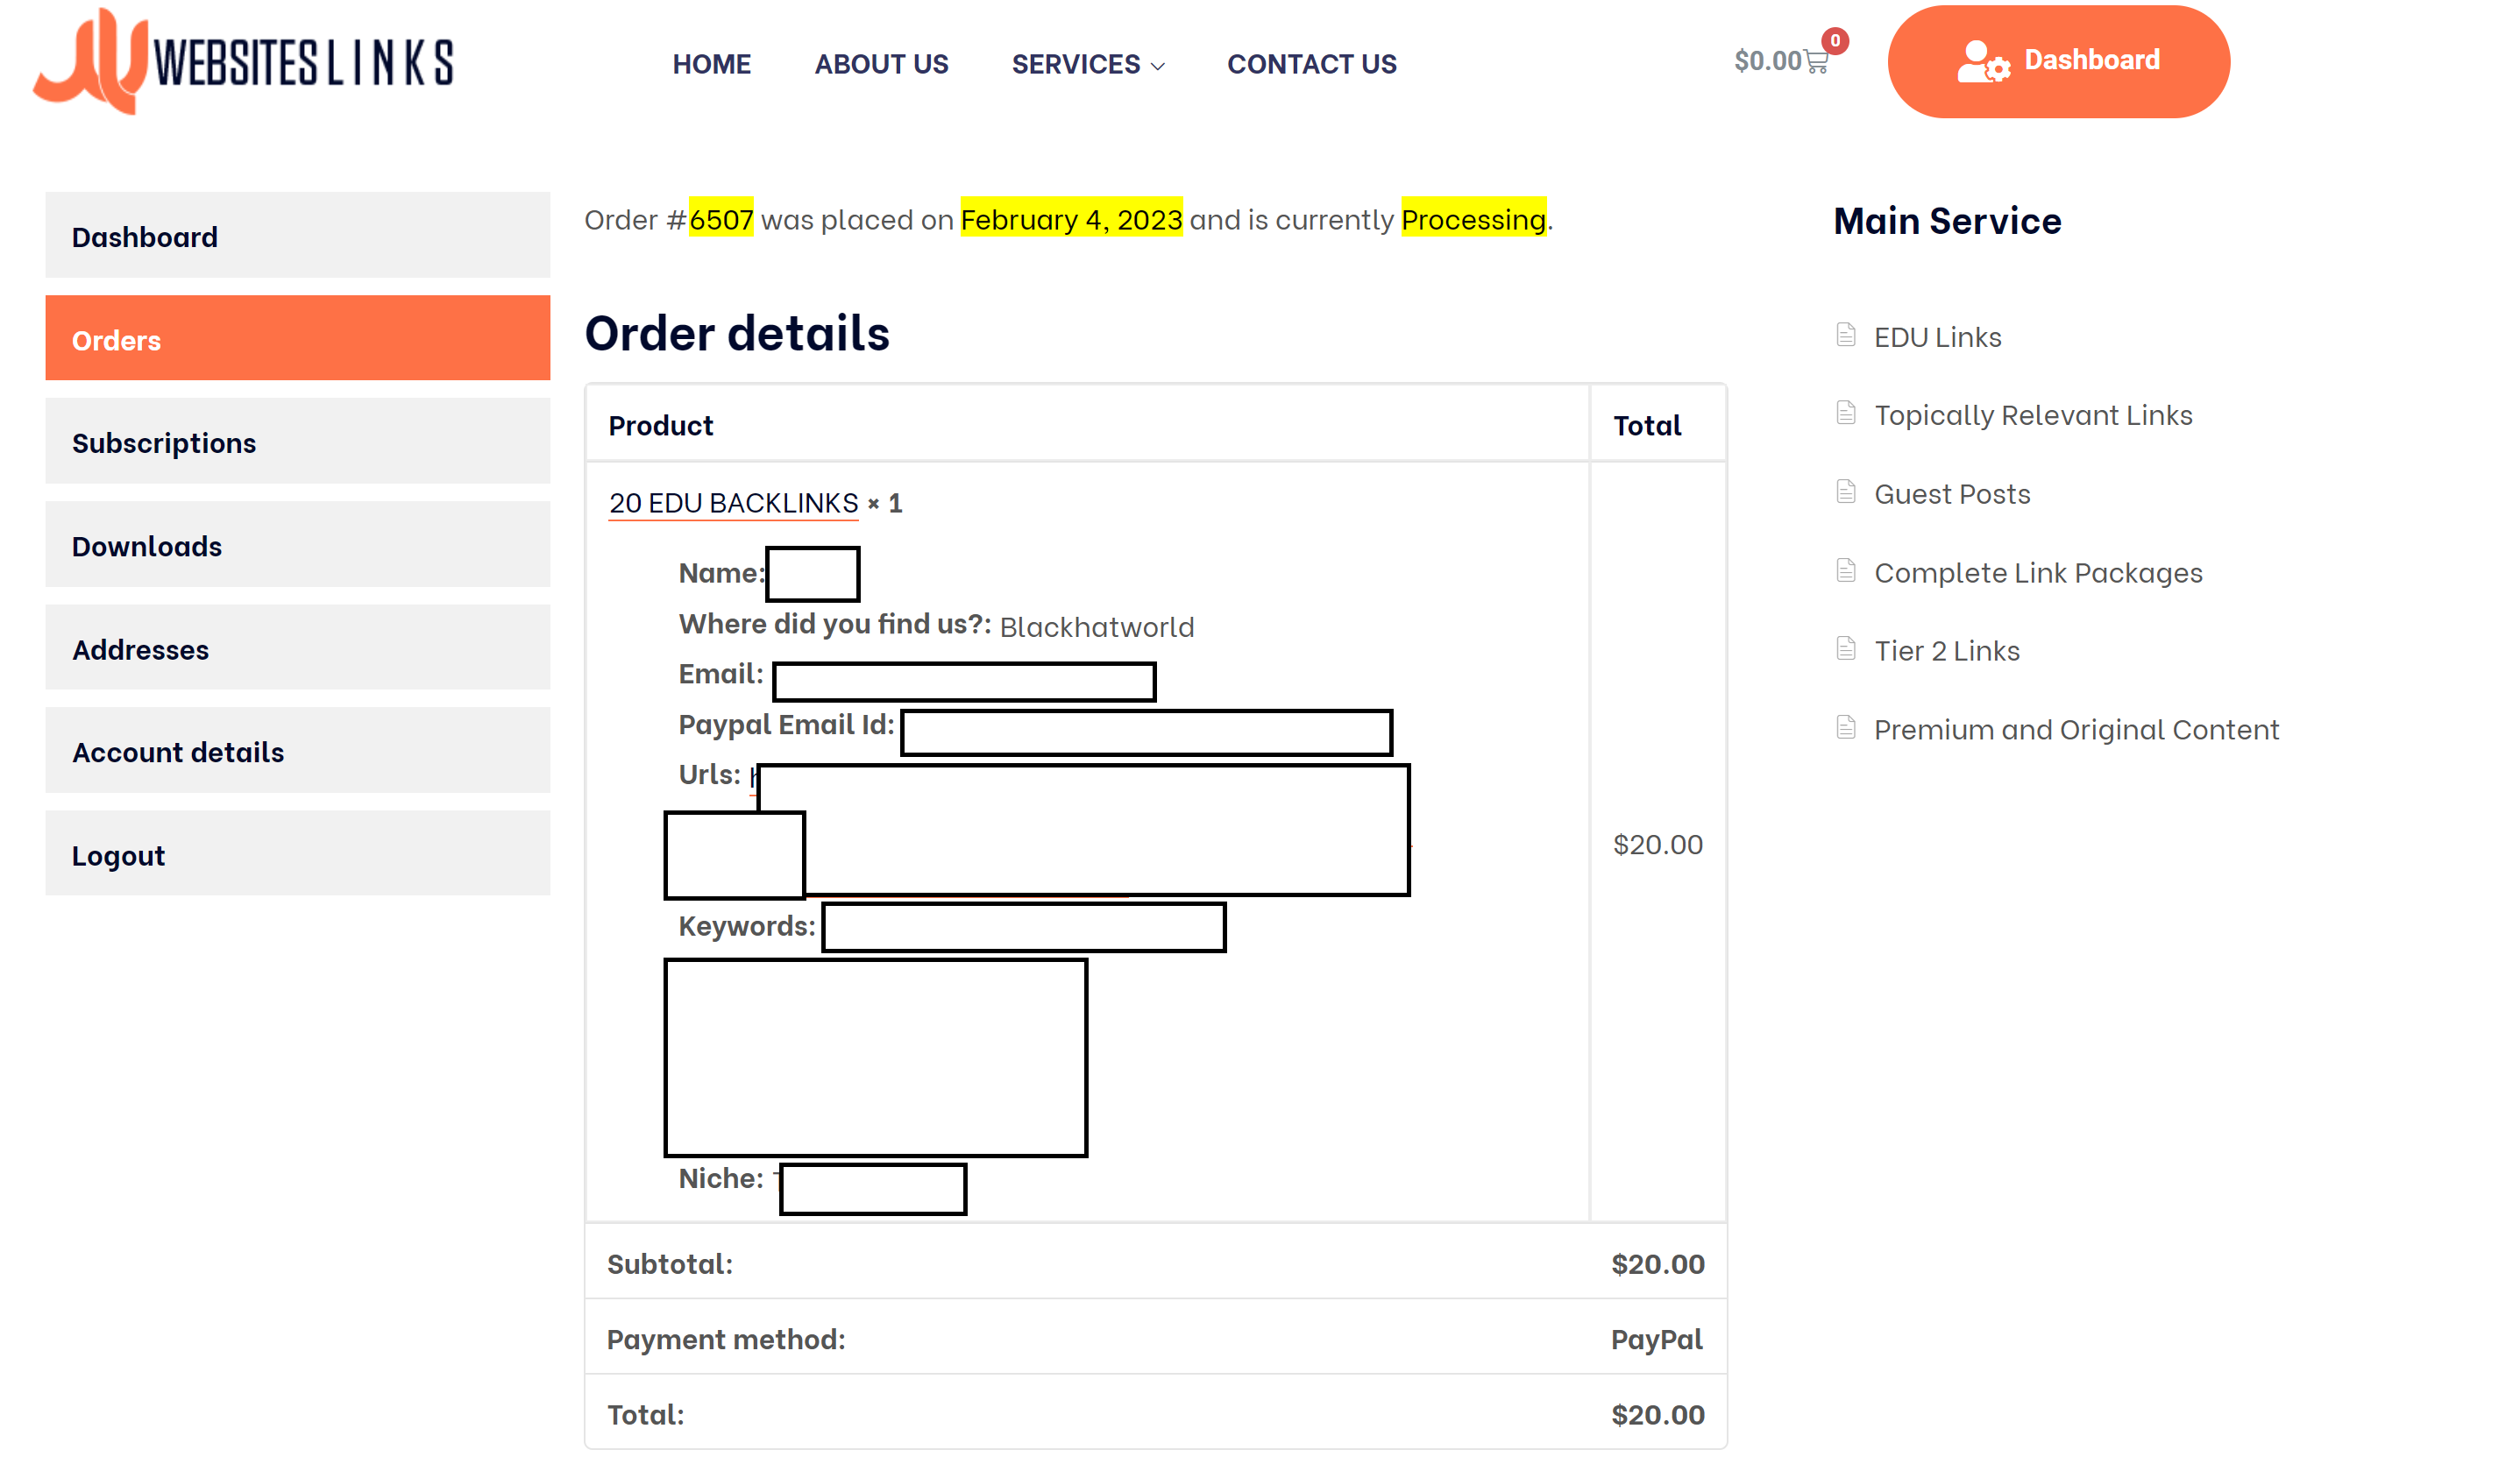Open Account details in the sidebar
This screenshot has height=1457, width=2520.
coord(298,752)
